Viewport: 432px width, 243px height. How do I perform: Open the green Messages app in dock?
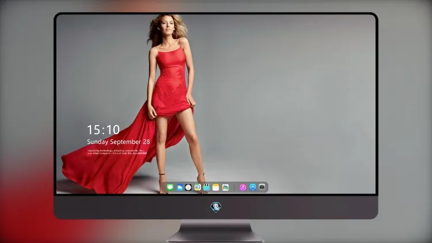[x=170, y=187]
